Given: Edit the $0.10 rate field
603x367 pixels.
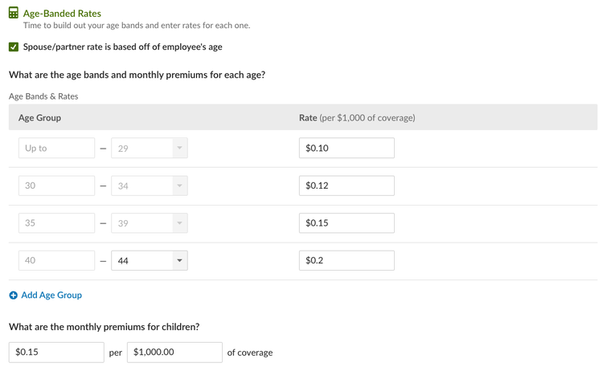Looking at the screenshot, I should pos(347,148).
